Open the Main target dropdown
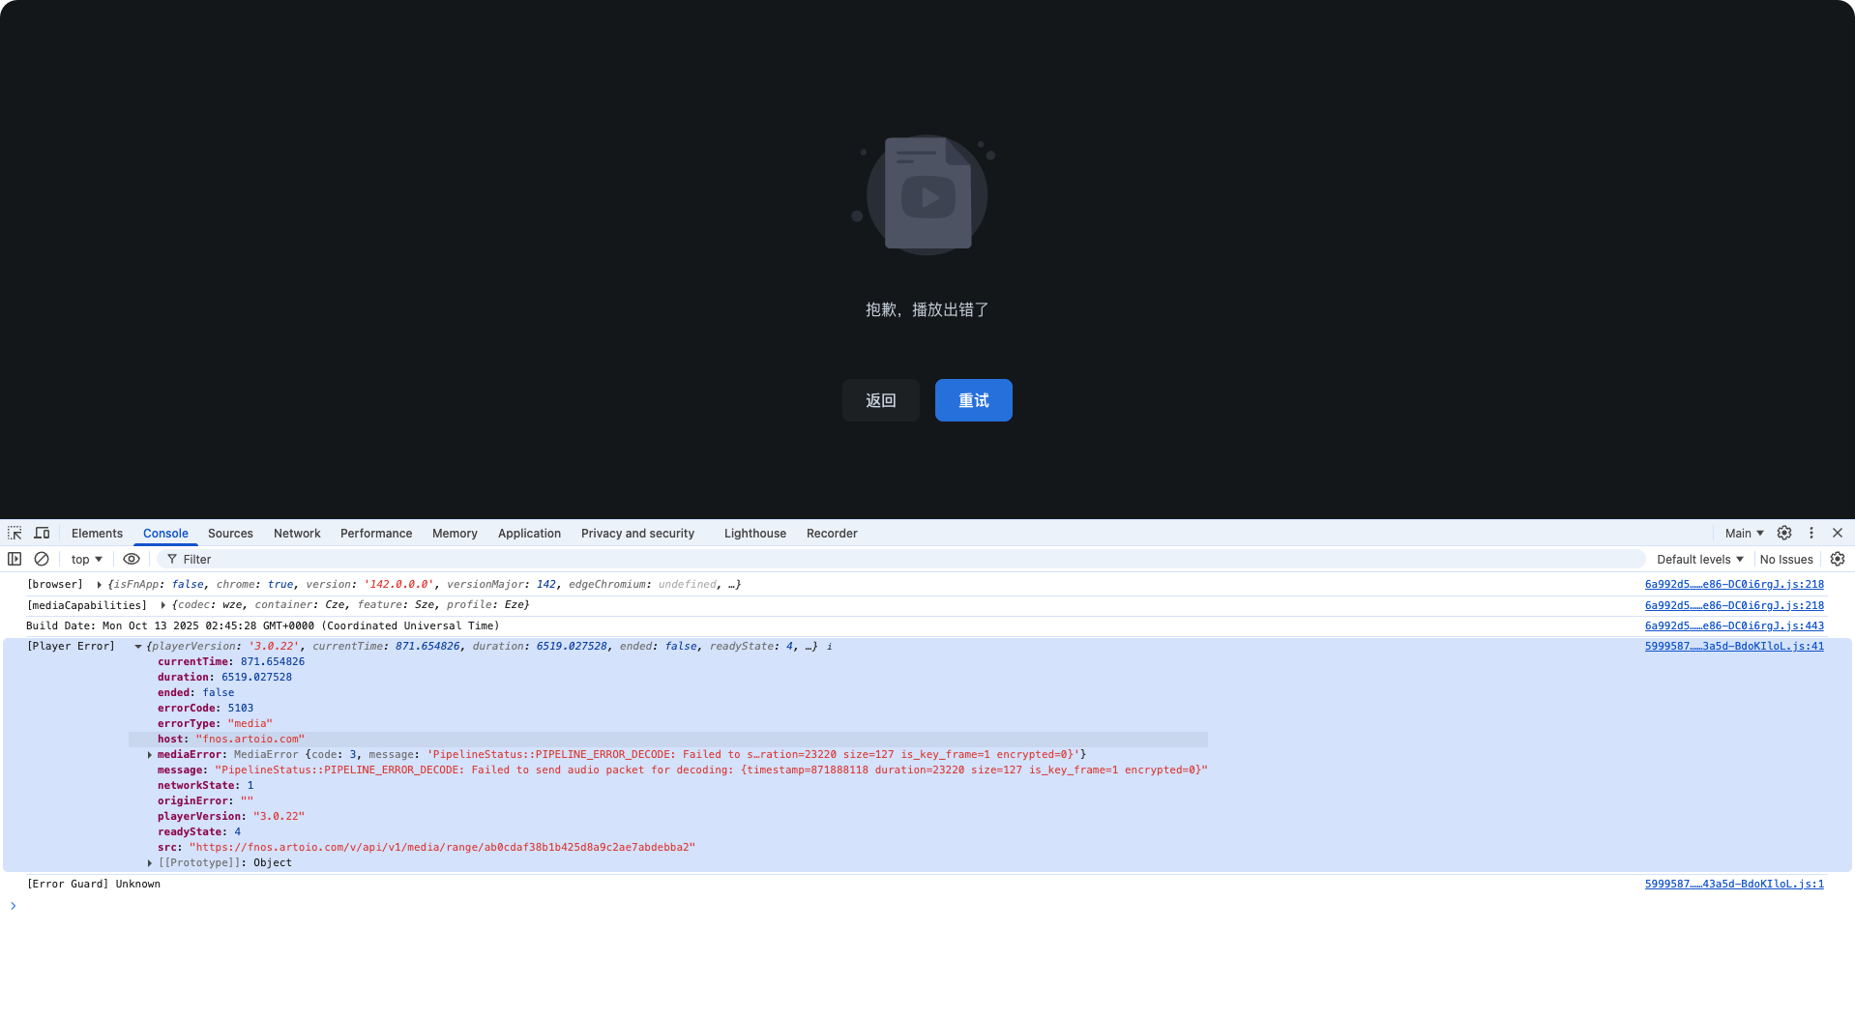 (1744, 533)
